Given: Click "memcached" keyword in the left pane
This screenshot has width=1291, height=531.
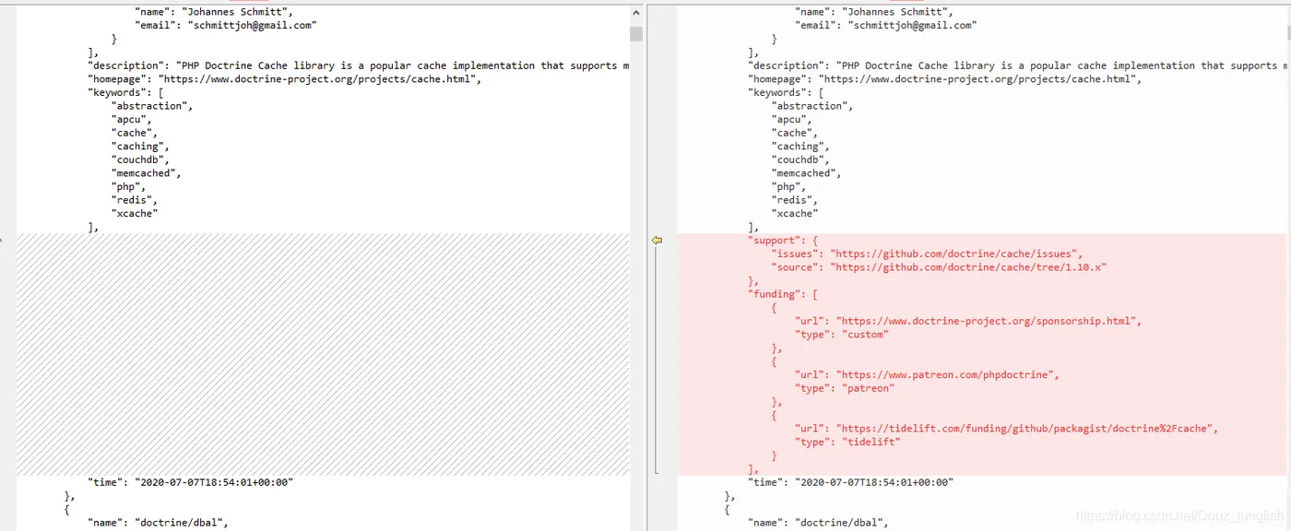Looking at the screenshot, I should (x=147, y=173).
